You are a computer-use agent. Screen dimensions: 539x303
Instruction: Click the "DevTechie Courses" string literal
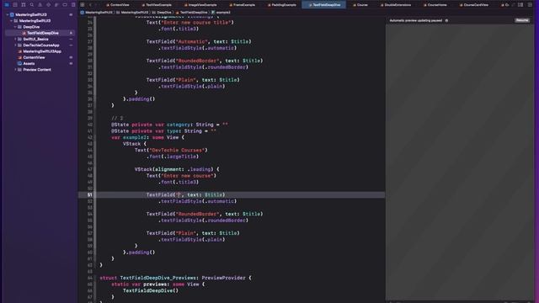point(179,150)
